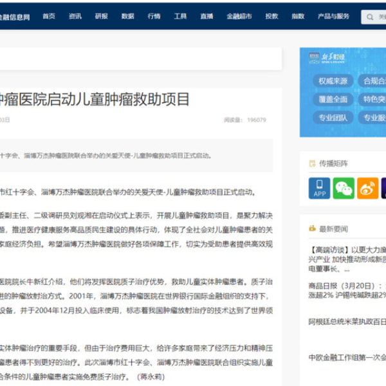Open the orange Weibo icon
The width and height of the screenshot is (386, 386).
point(368,188)
